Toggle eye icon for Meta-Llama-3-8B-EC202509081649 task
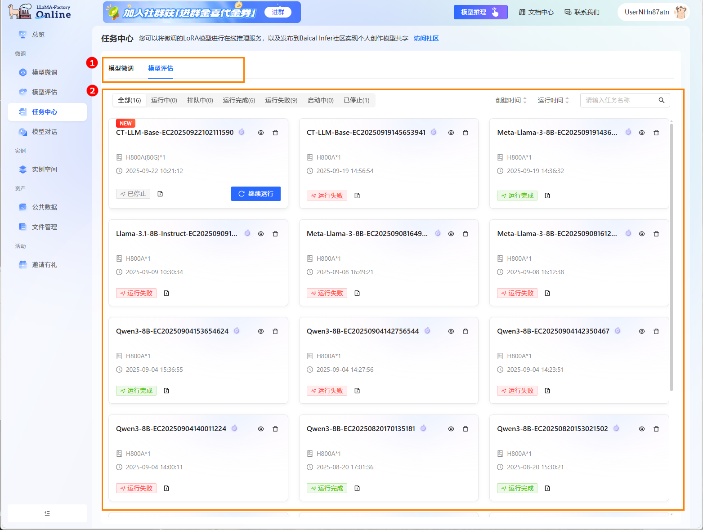This screenshot has height=530, width=703. click(x=451, y=234)
